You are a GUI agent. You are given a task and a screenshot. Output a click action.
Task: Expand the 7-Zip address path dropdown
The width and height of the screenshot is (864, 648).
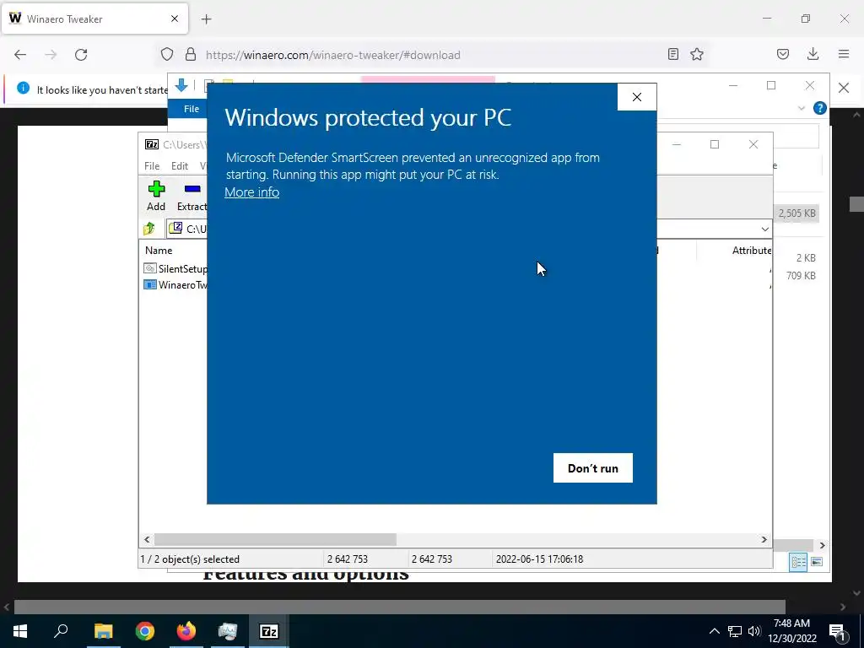click(x=764, y=229)
